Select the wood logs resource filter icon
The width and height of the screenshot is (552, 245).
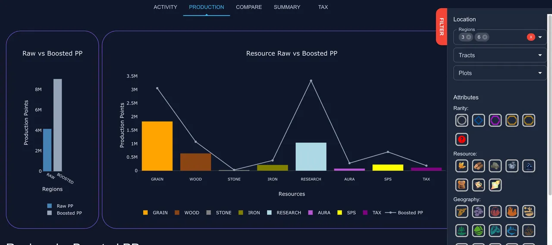click(x=479, y=165)
